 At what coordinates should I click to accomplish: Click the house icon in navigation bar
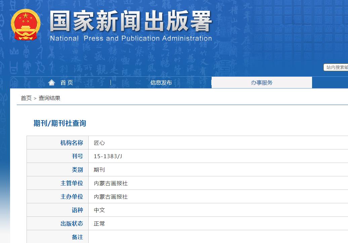point(51,82)
